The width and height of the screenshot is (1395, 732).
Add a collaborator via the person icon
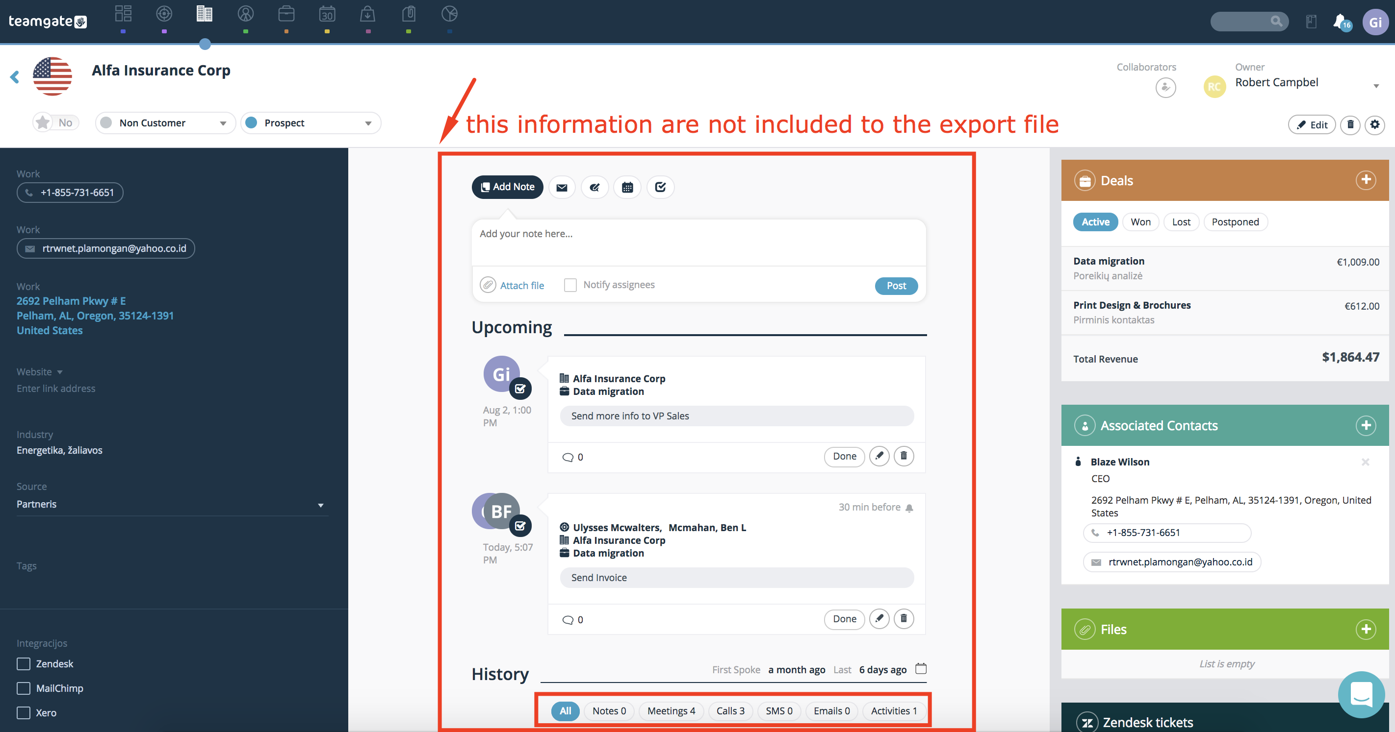click(x=1165, y=87)
